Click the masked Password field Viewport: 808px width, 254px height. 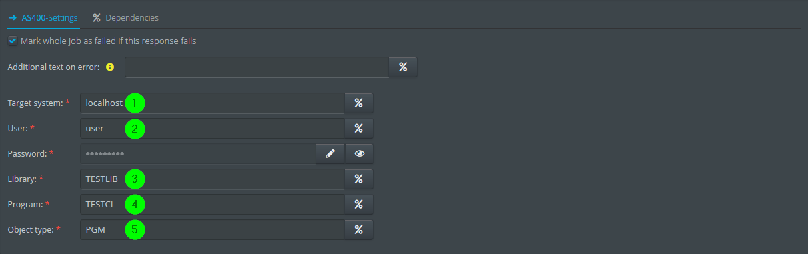click(199, 154)
